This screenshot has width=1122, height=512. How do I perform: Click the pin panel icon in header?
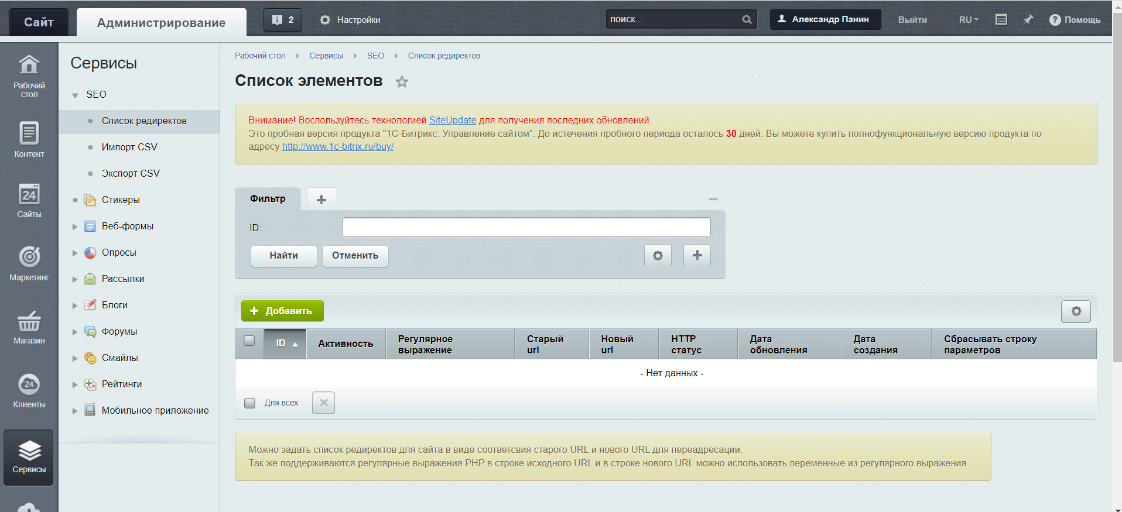pyautogui.click(x=1028, y=20)
